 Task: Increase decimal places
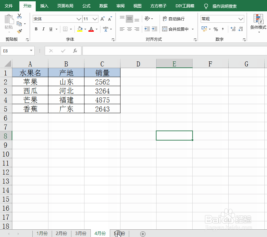click(x=233, y=29)
